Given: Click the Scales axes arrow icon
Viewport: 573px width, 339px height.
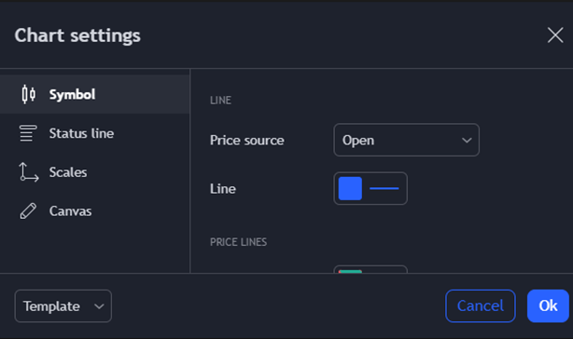Looking at the screenshot, I should [29, 172].
